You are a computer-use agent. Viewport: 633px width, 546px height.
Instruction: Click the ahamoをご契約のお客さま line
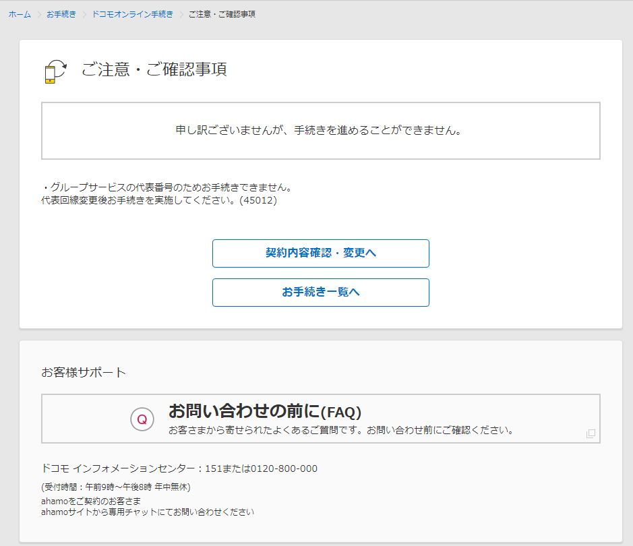coord(91,502)
